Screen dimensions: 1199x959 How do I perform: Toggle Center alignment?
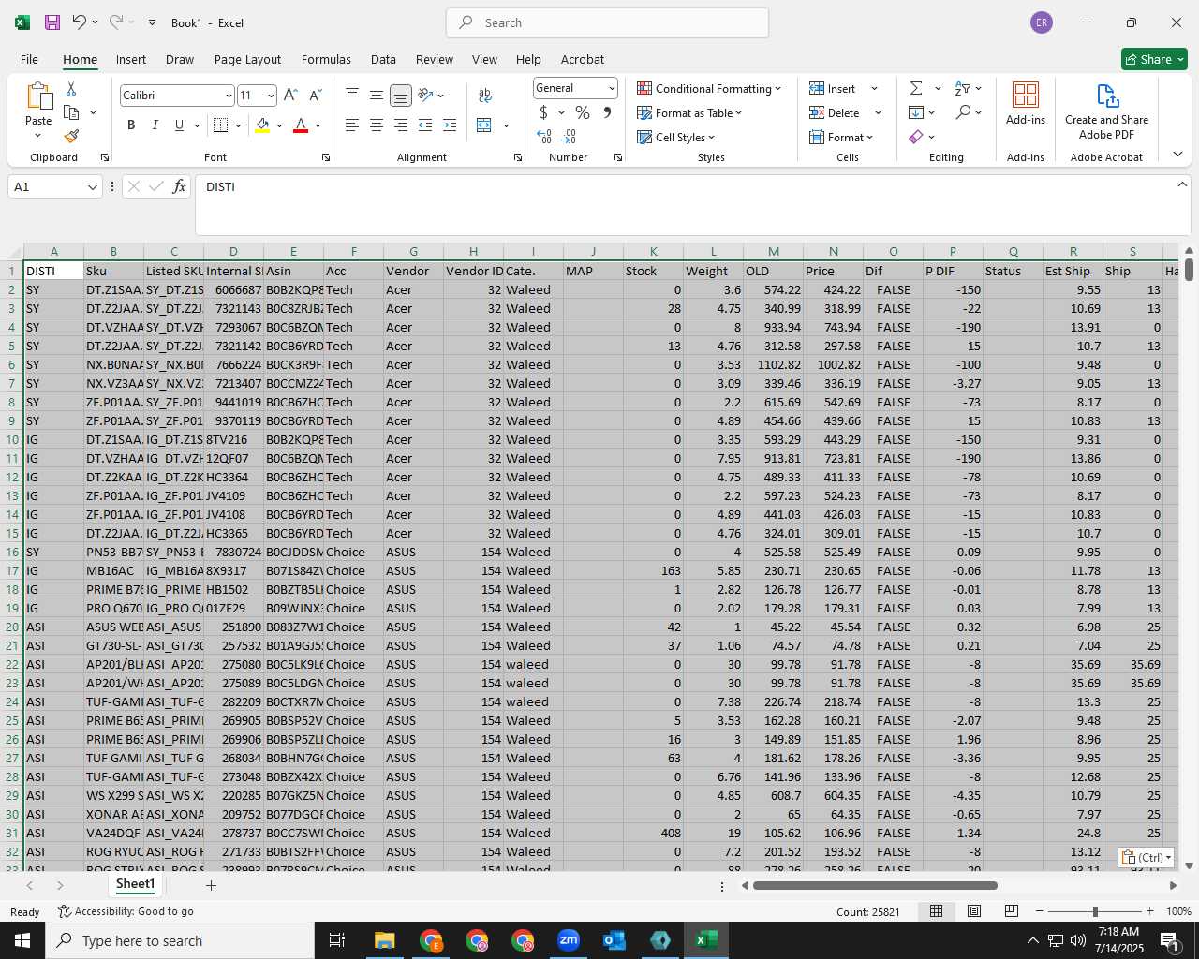(377, 125)
